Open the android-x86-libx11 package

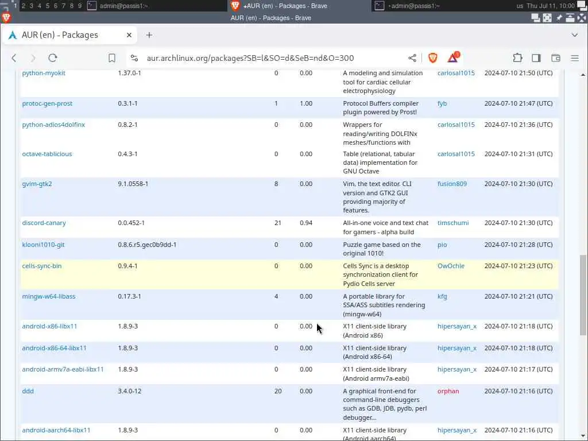[x=49, y=327]
